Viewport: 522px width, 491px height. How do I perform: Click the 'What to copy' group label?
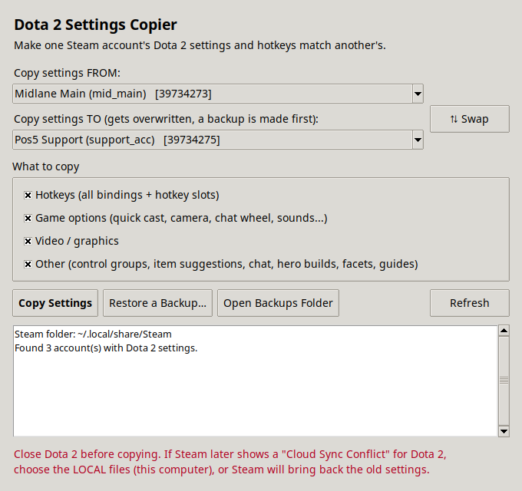[46, 166]
